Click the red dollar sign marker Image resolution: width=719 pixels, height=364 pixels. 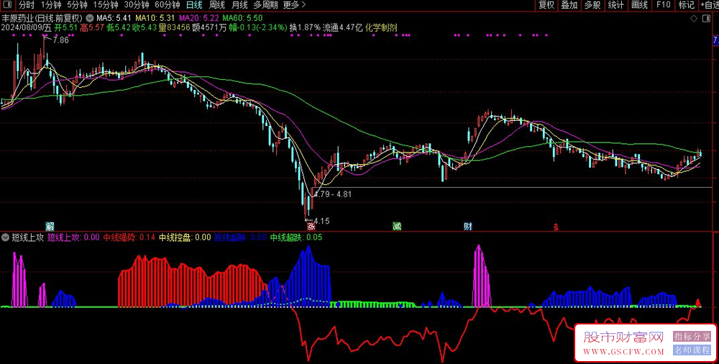point(556,227)
